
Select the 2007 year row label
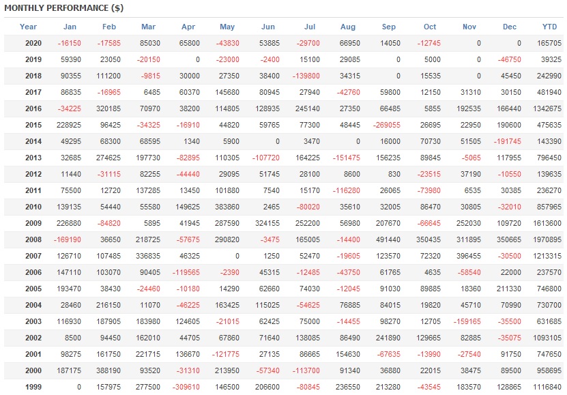33,257
